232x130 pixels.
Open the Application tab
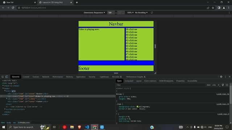click(x=81, y=77)
